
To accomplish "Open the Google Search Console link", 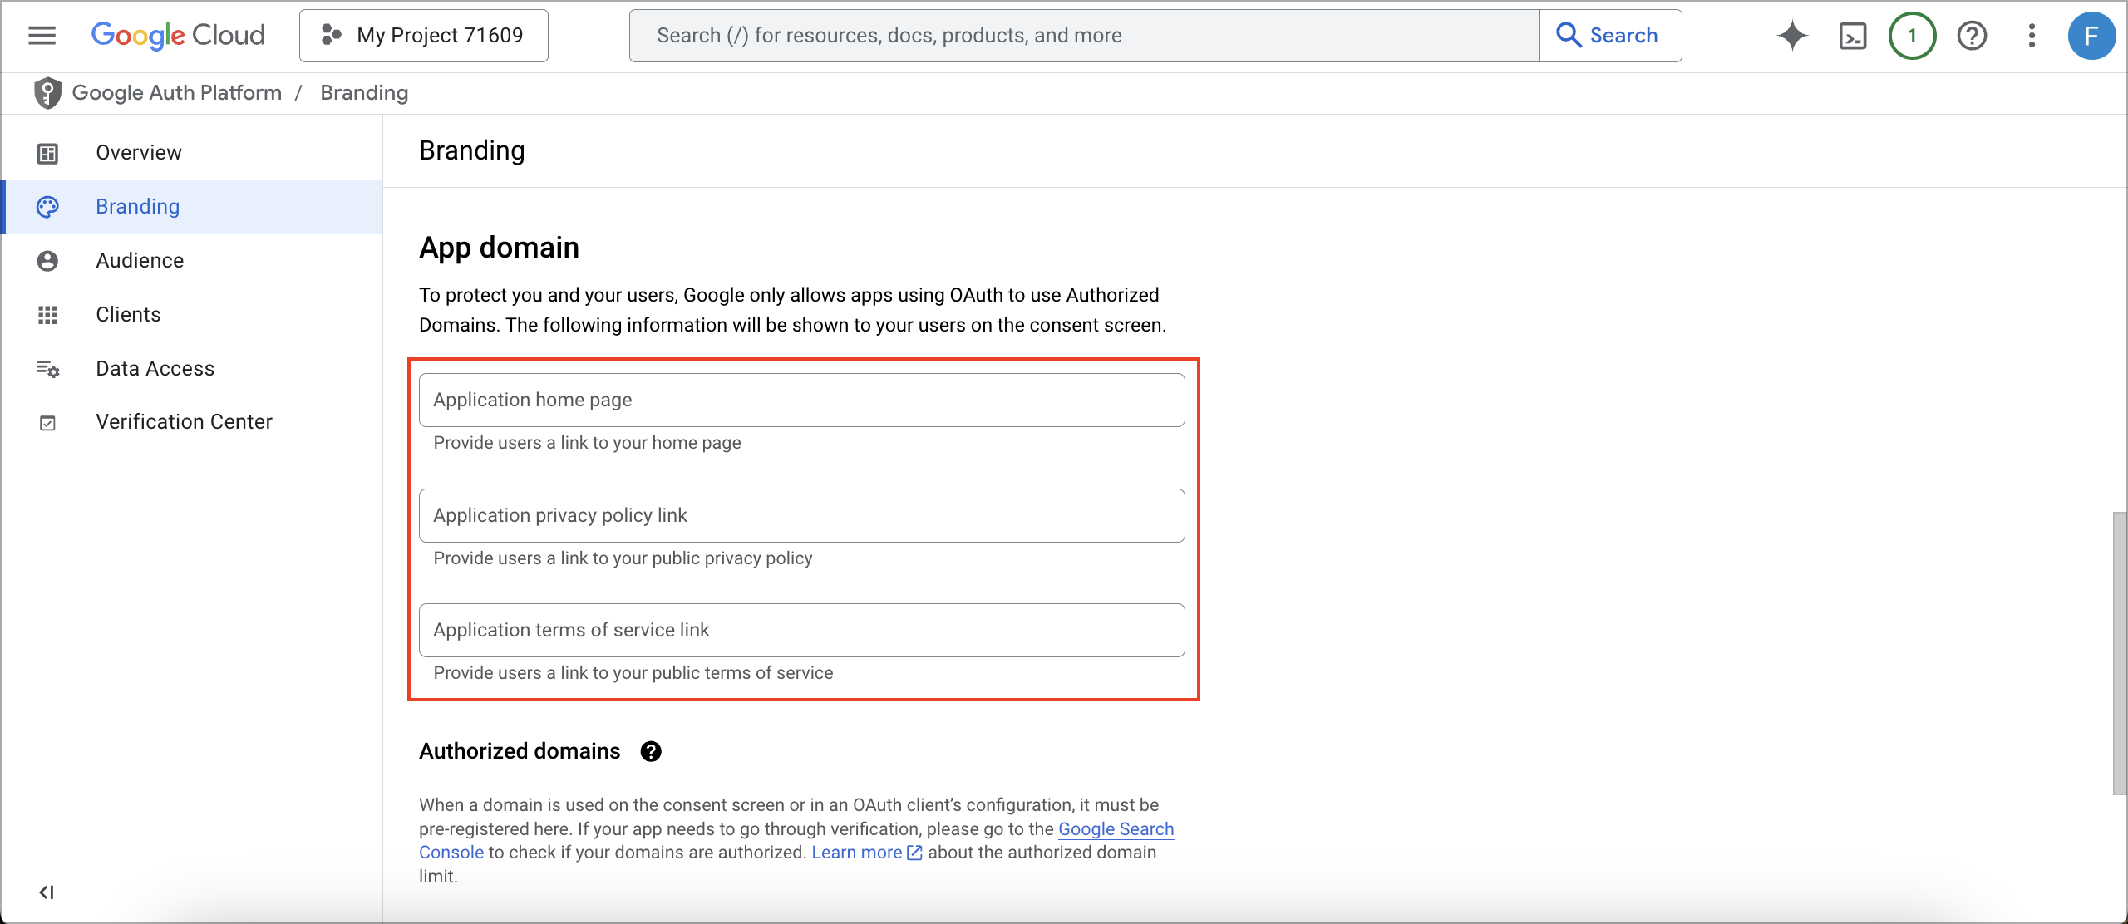I will (1116, 829).
